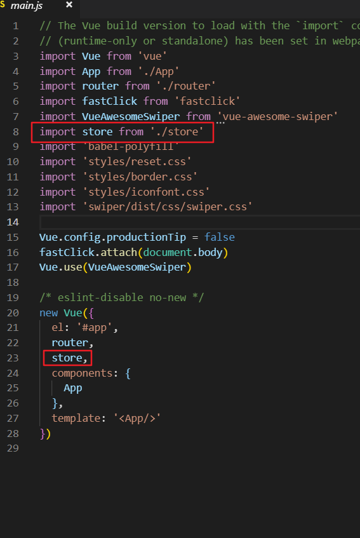Click line number 29 in the gutter
The image size is (360, 538).
point(13,448)
